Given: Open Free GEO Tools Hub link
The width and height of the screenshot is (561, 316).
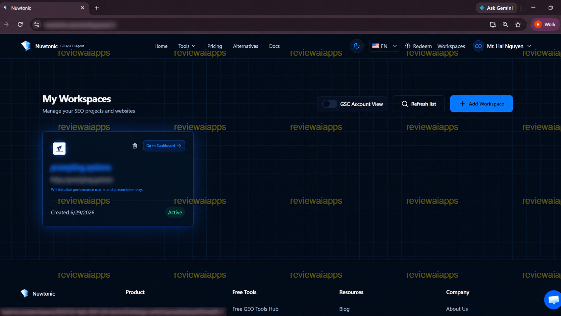Looking at the screenshot, I should click(255, 309).
